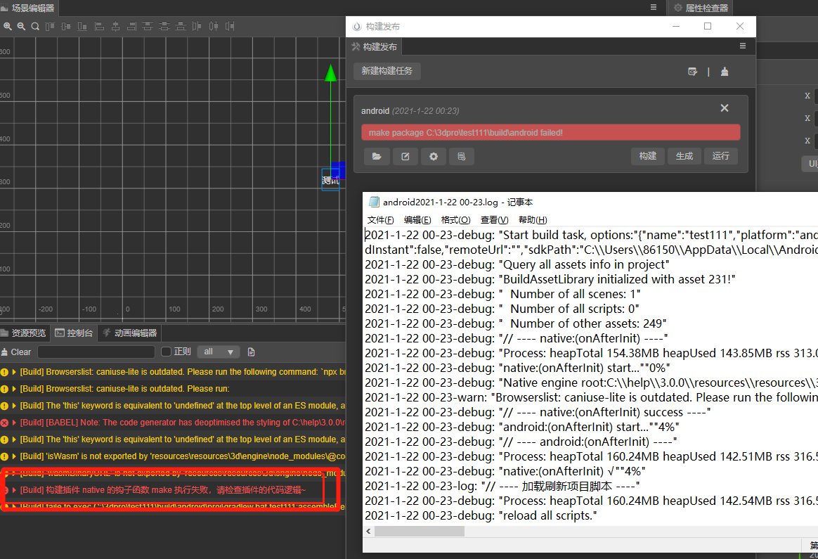
Task: Align selected nodes to bottom edge
Action: (82, 26)
